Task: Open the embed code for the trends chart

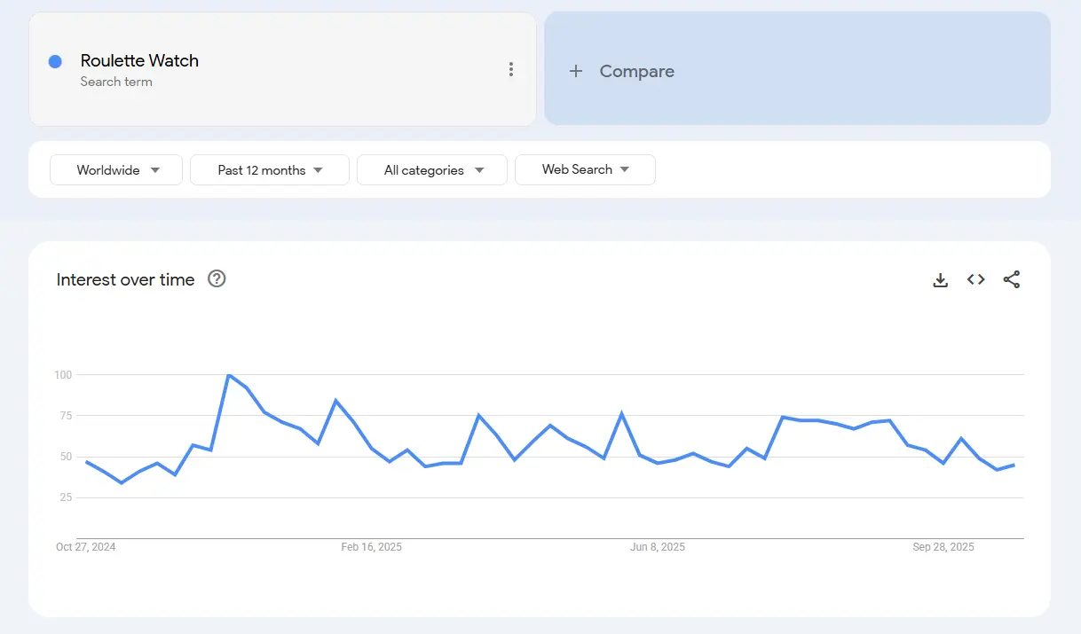Action: click(975, 279)
